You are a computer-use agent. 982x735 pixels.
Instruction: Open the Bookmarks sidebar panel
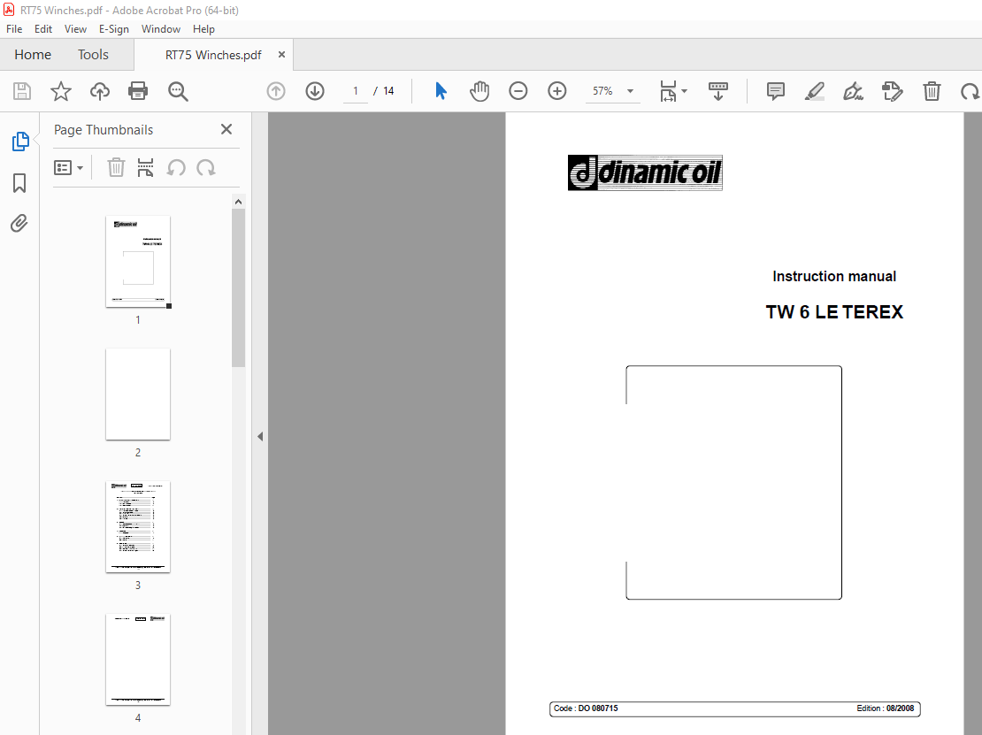pyautogui.click(x=19, y=183)
